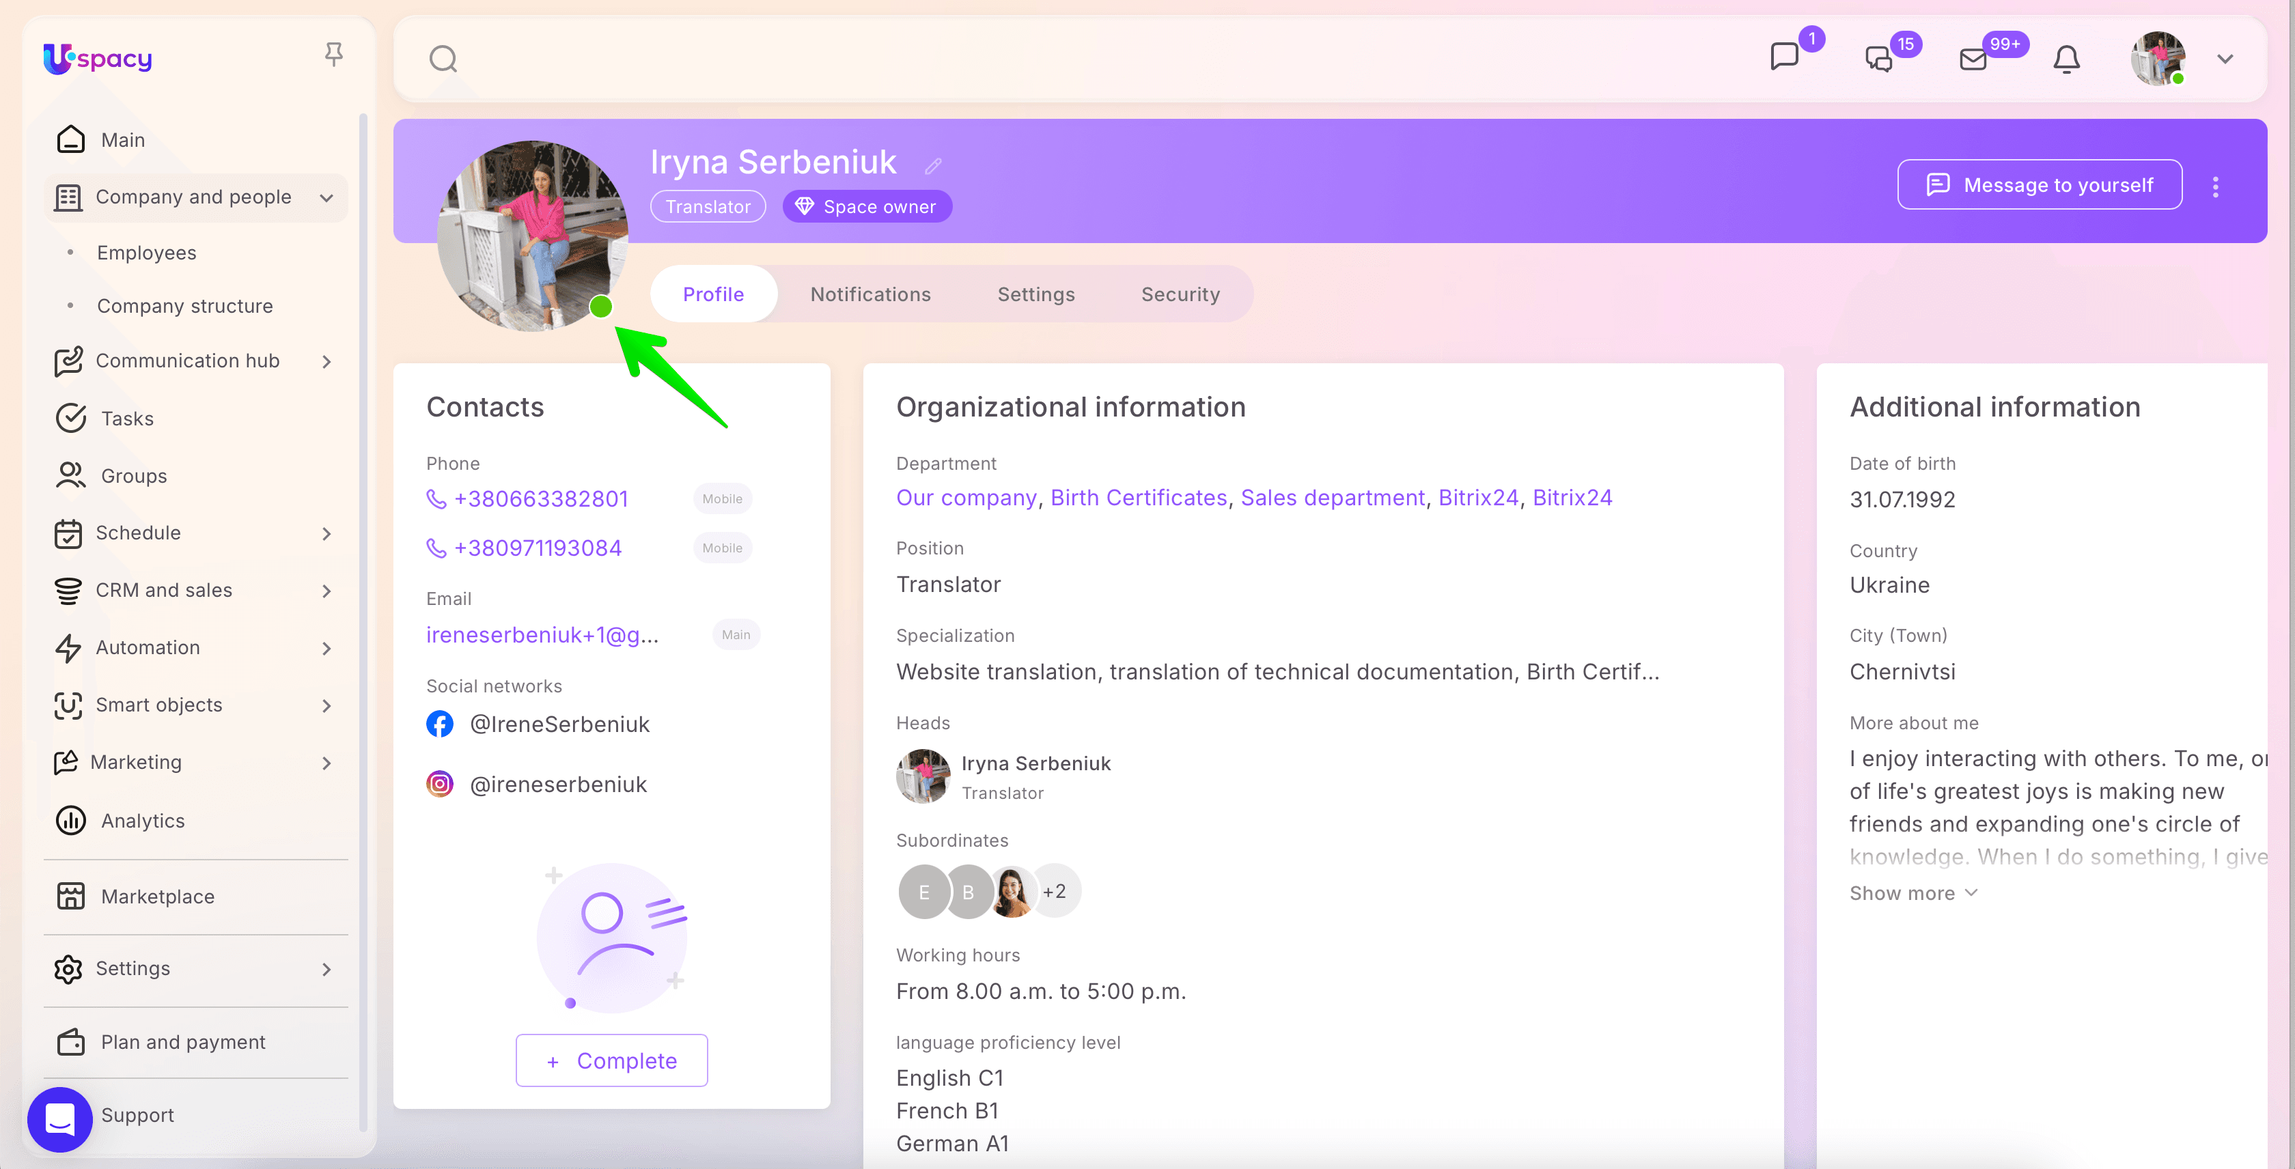Click the search magnifier icon
The height and width of the screenshot is (1169, 2295).
click(x=443, y=59)
